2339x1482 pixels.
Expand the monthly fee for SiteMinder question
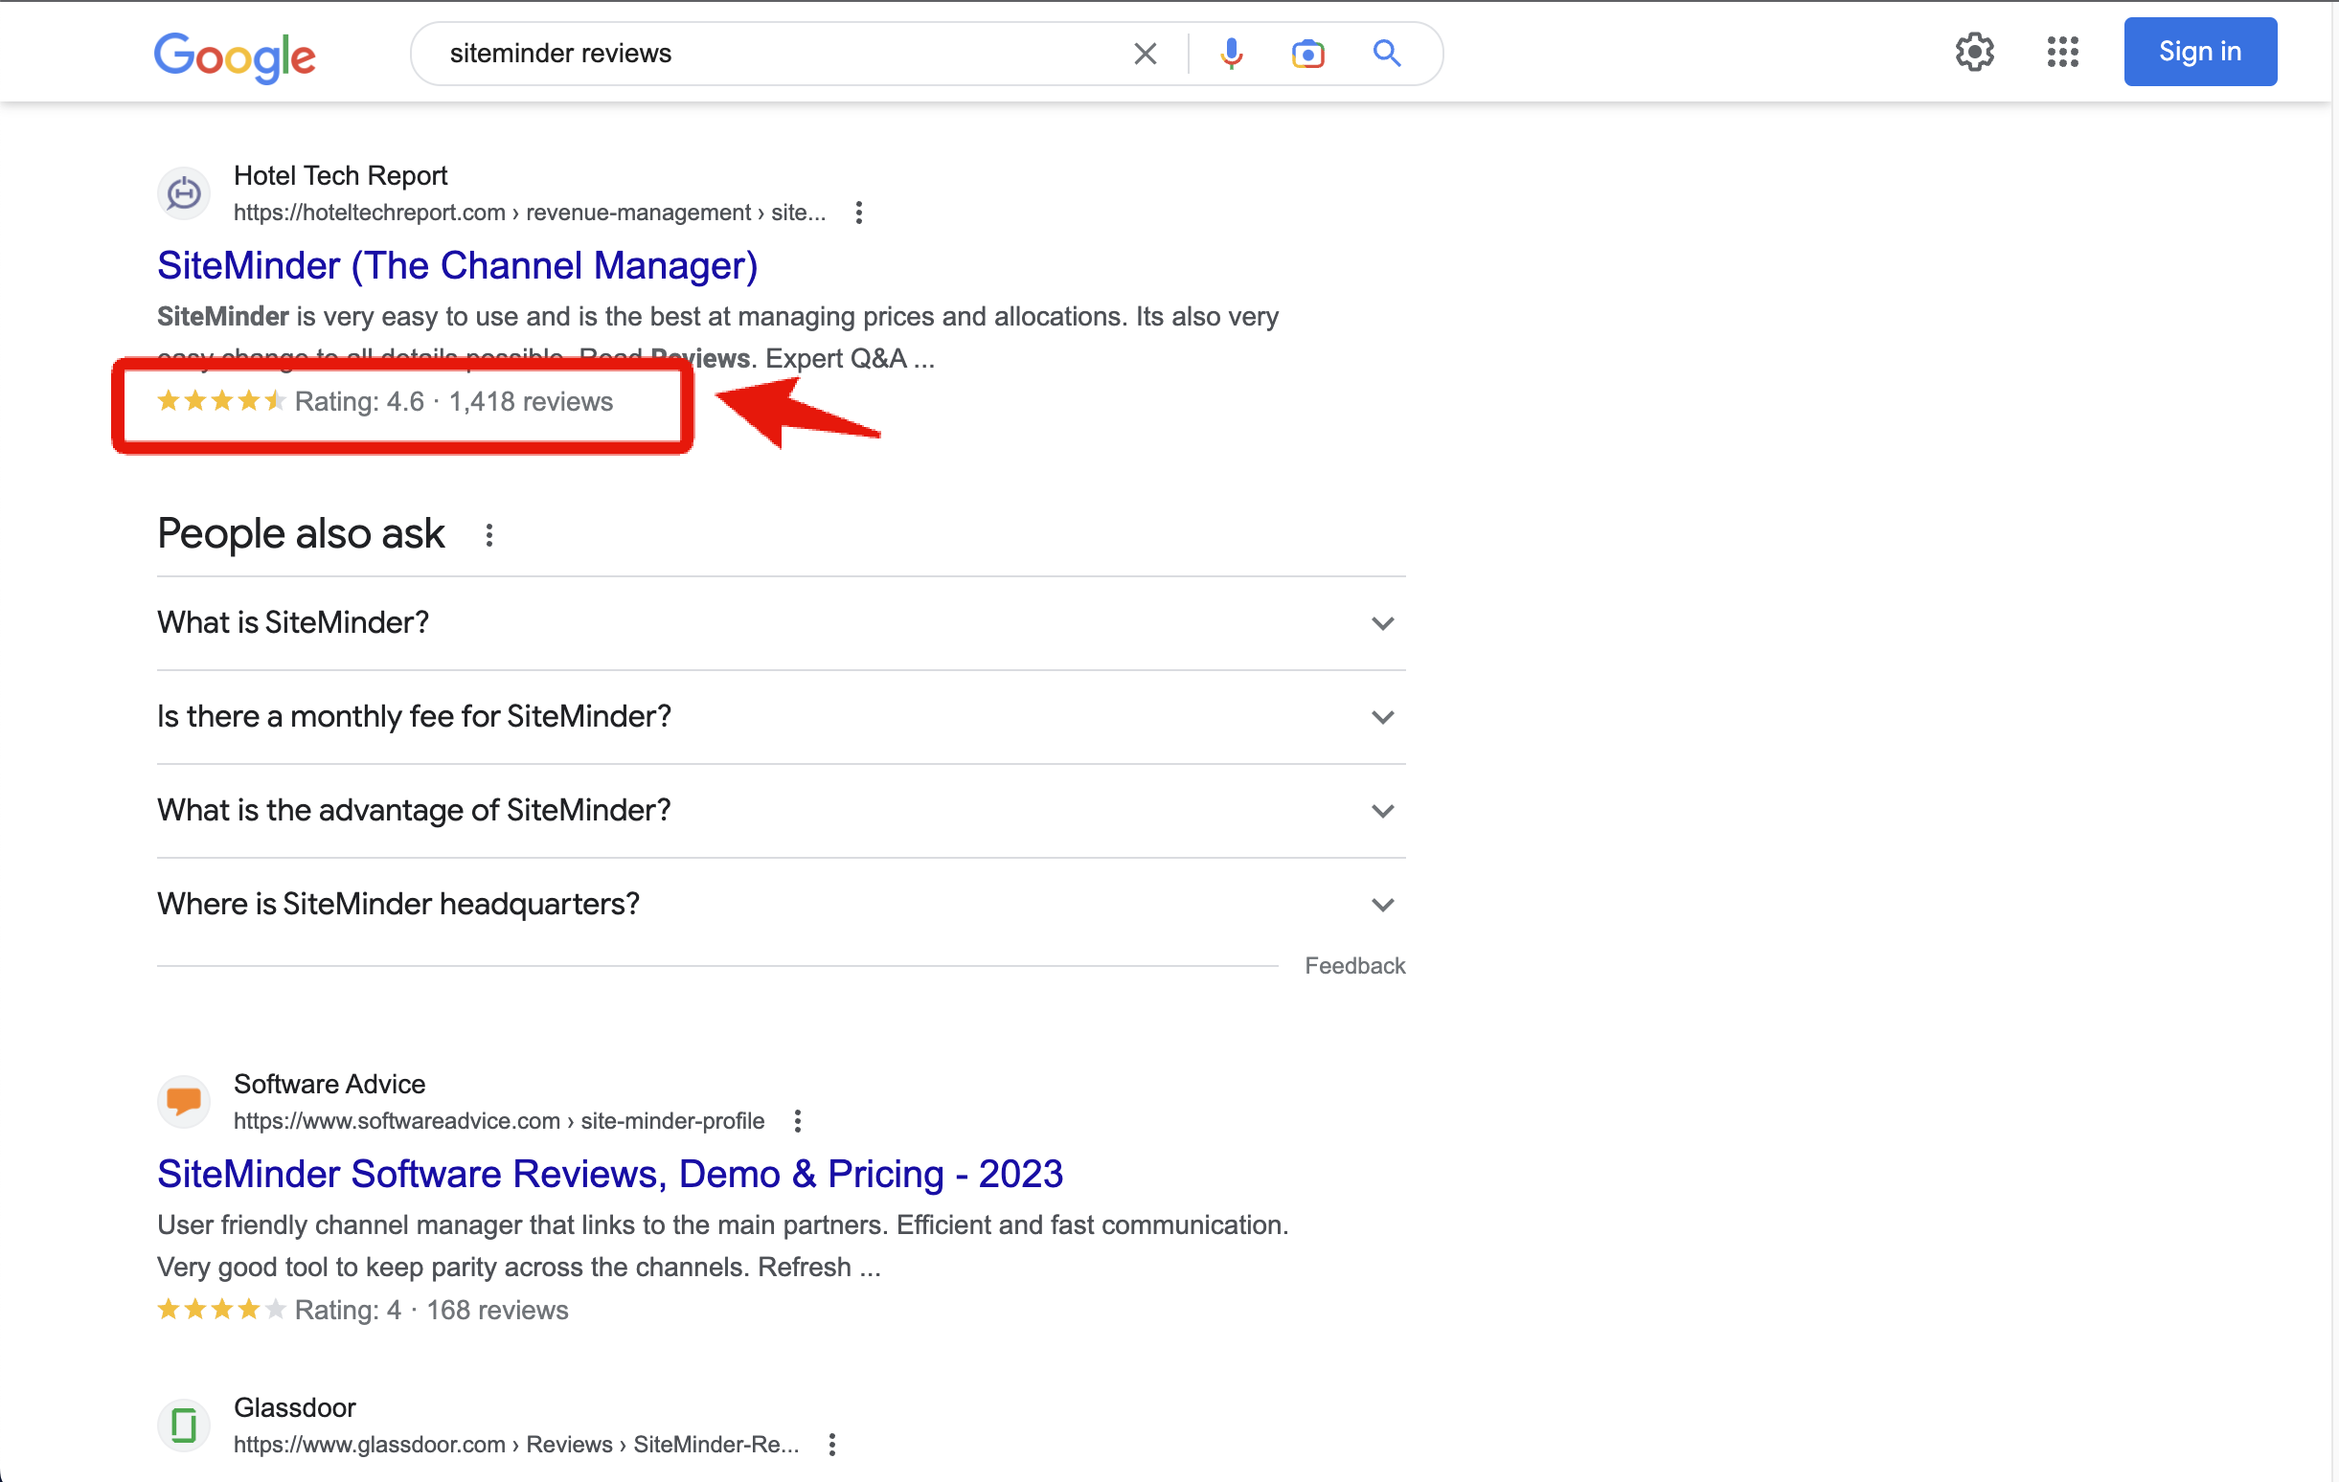[x=1382, y=718]
